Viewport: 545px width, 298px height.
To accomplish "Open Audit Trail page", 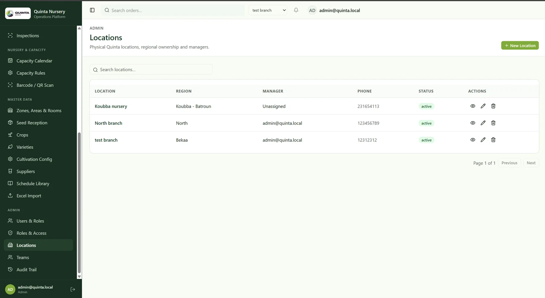I will coord(38,270).
